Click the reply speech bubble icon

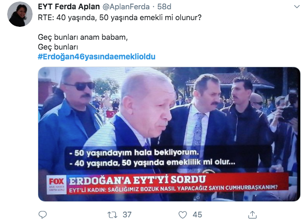click(x=42, y=215)
